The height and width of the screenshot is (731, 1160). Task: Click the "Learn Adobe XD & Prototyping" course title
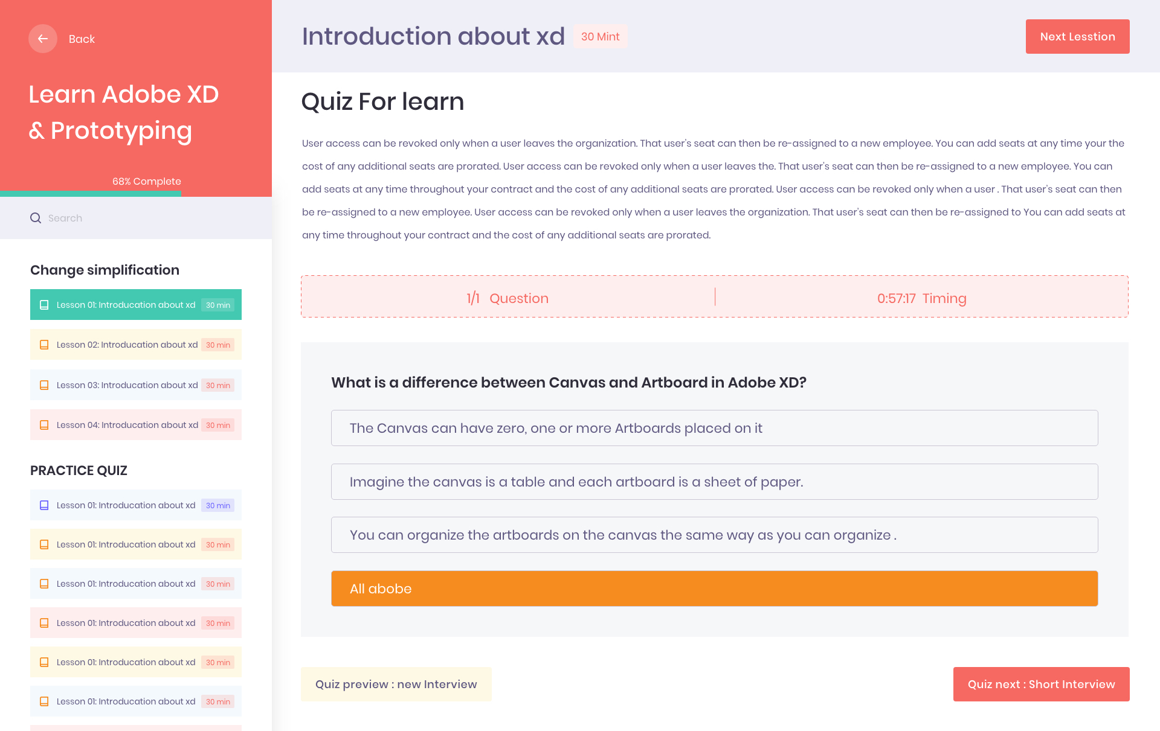pyautogui.click(x=124, y=113)
